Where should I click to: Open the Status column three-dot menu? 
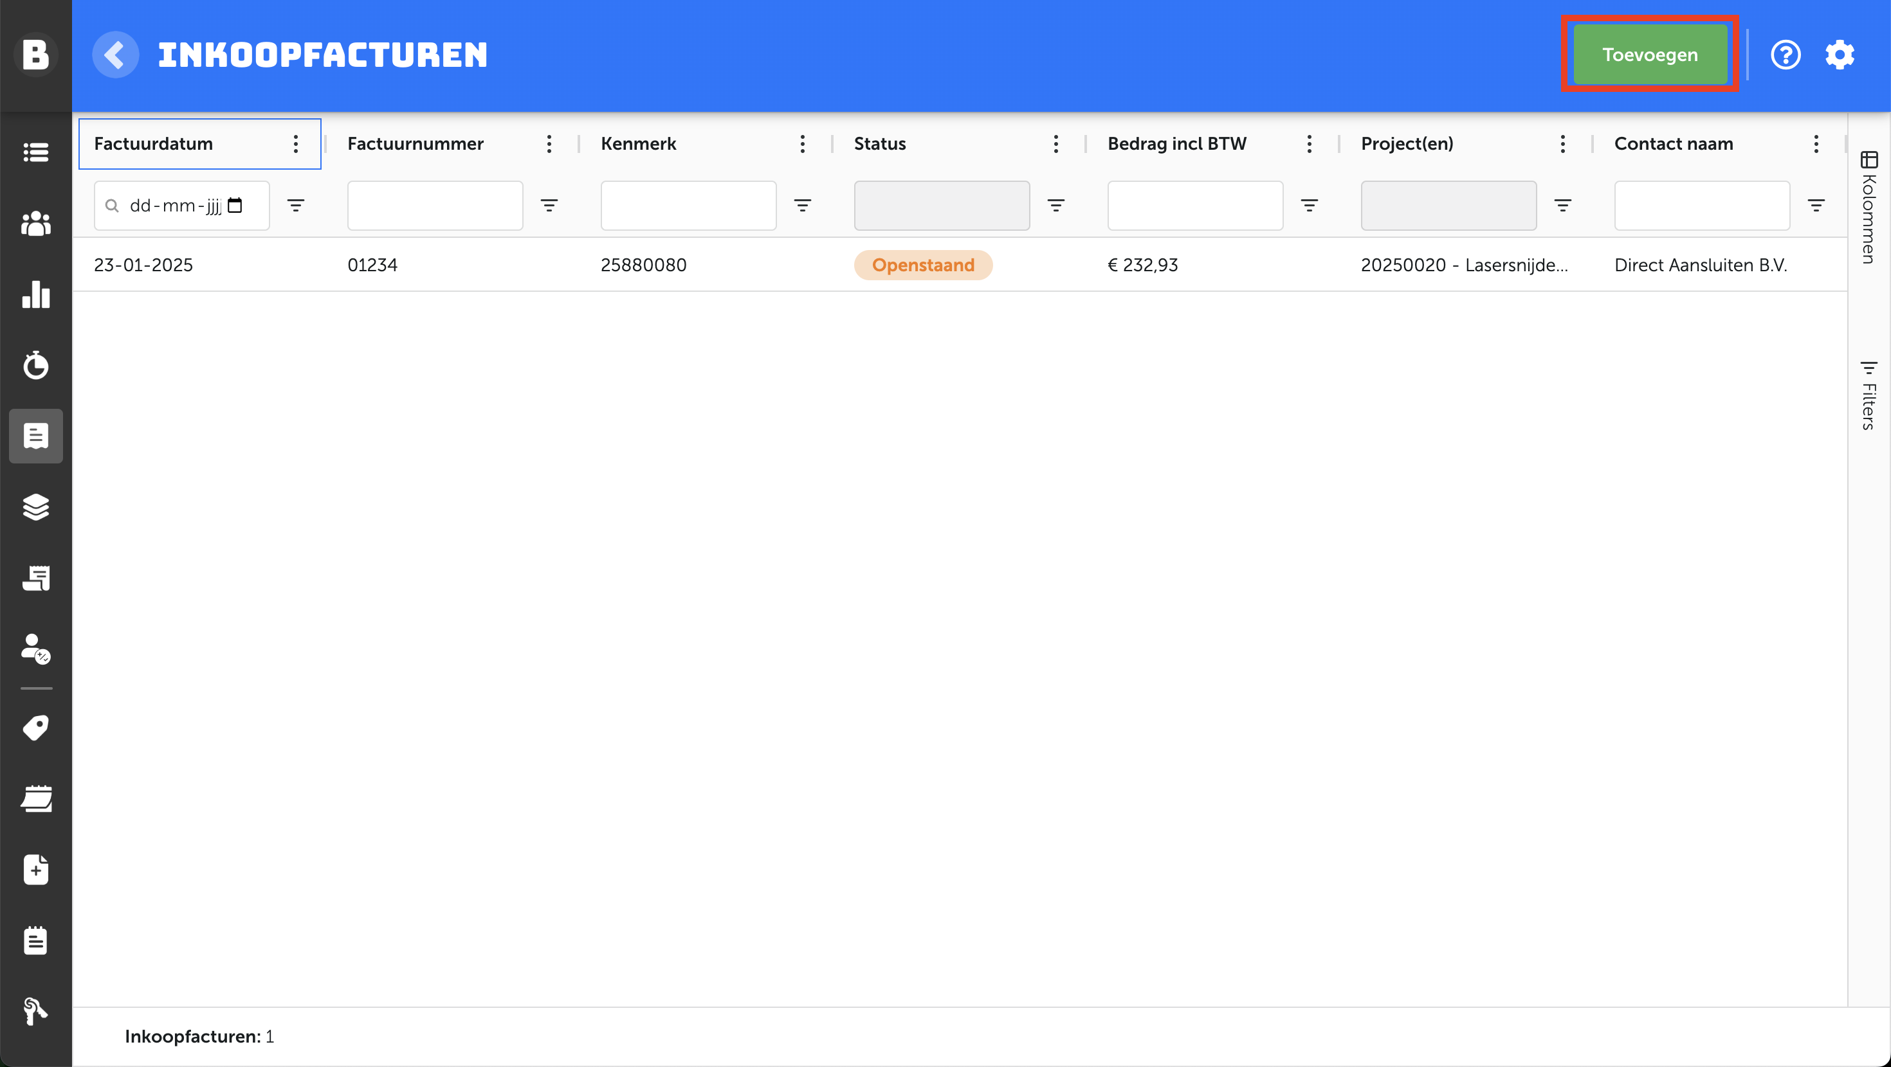click(x=1055, y=144)
